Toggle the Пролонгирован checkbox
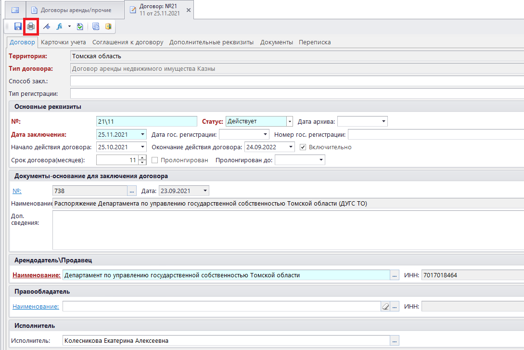Image resolution: width=524 pixels, height=350 pixels. click(x=155, y=160)
